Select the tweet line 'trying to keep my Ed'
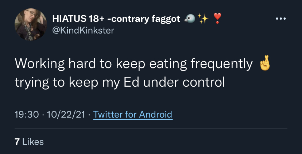 [120, 83]
